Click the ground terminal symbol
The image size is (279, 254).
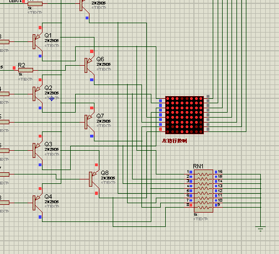point(260,229)
